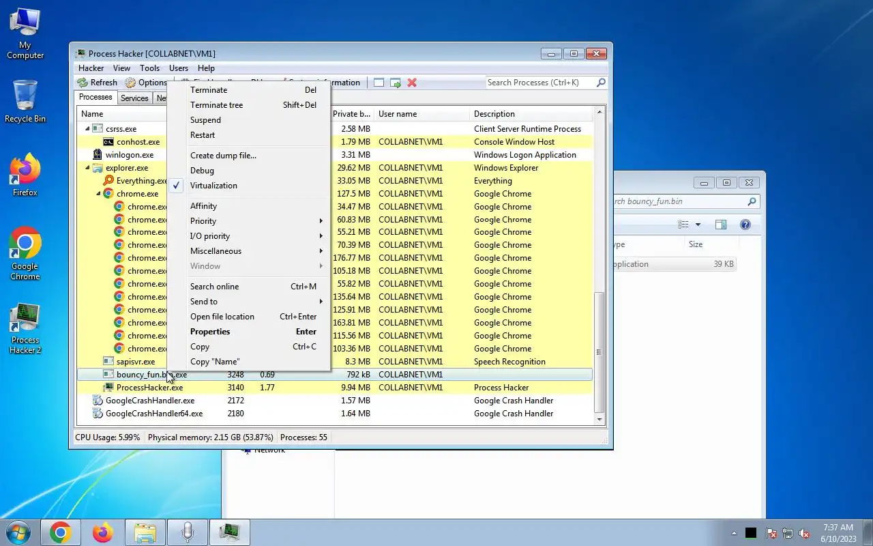This screenshot has height=546, width=873.
Task: Open the Hacker menu
Action: (91, 68)
